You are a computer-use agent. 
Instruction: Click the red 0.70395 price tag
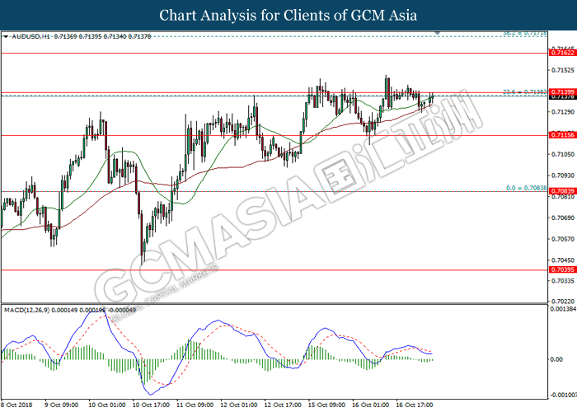562,269
